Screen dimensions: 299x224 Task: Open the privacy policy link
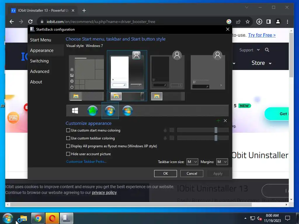pos(104,192)
